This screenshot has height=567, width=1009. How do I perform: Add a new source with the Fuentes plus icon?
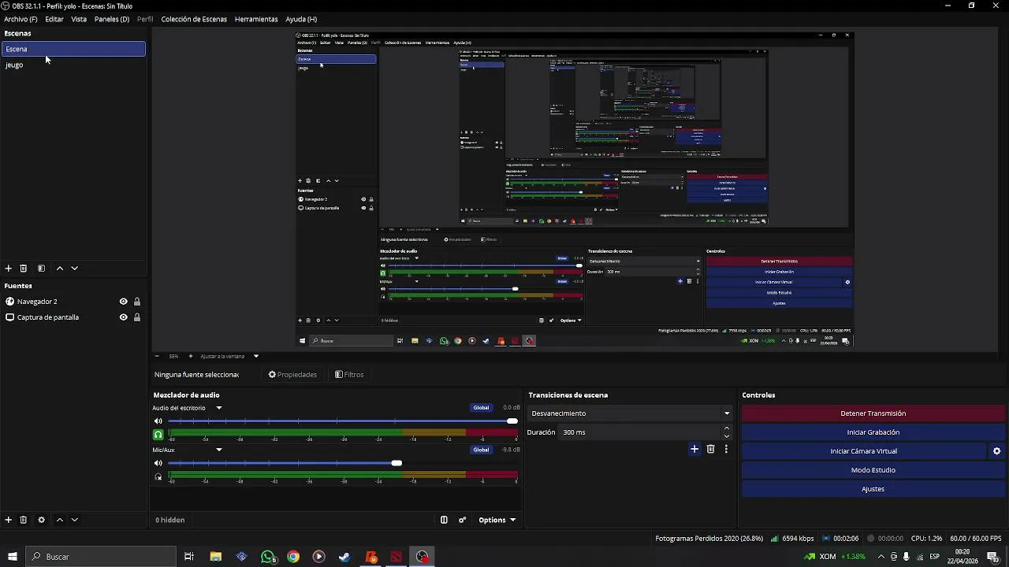(9, 520)
